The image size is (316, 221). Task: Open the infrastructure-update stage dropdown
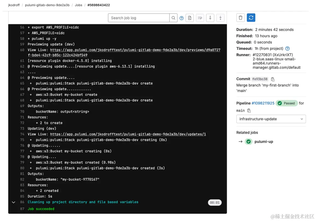click(271, 119)
